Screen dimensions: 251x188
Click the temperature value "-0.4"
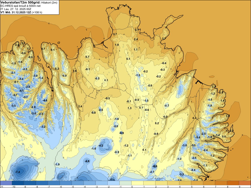coord(164,63)
